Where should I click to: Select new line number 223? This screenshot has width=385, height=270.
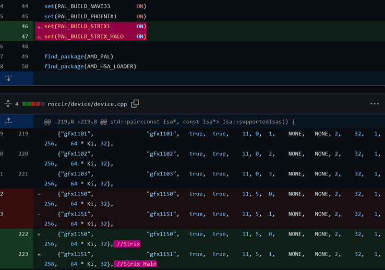(23, 254)
